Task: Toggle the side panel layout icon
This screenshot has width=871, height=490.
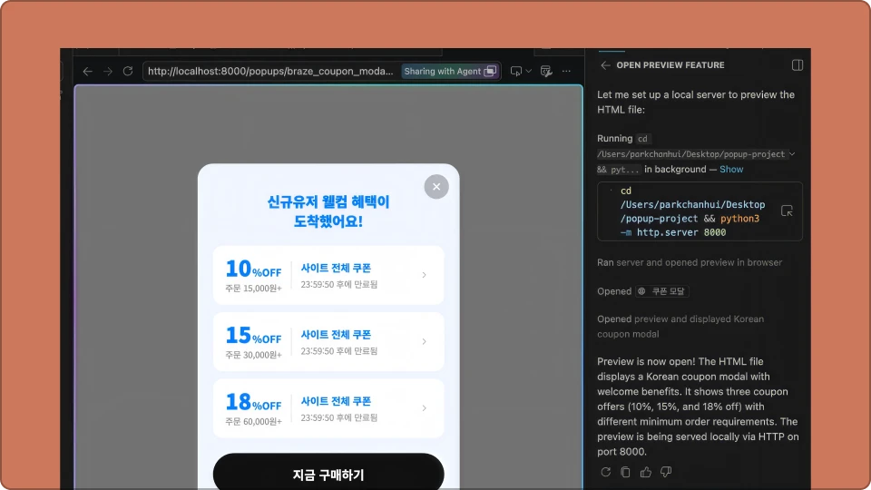Action: (798, 65)
